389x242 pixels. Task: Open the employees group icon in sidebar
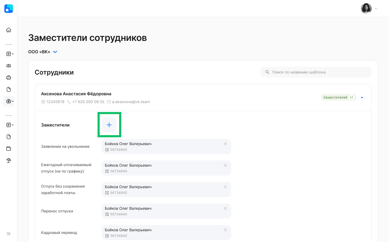9,66
